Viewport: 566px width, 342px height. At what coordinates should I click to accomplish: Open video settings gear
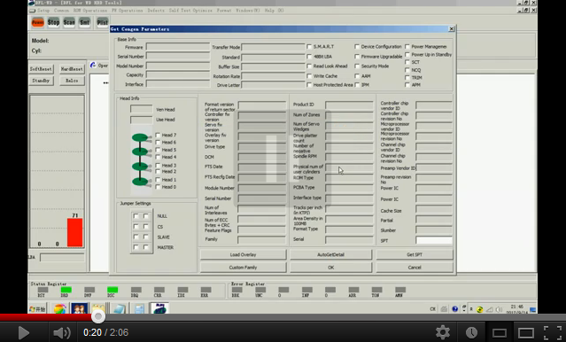(443, 332)
